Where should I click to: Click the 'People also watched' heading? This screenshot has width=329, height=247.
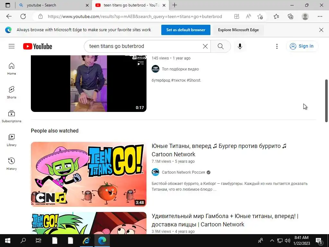55,131
